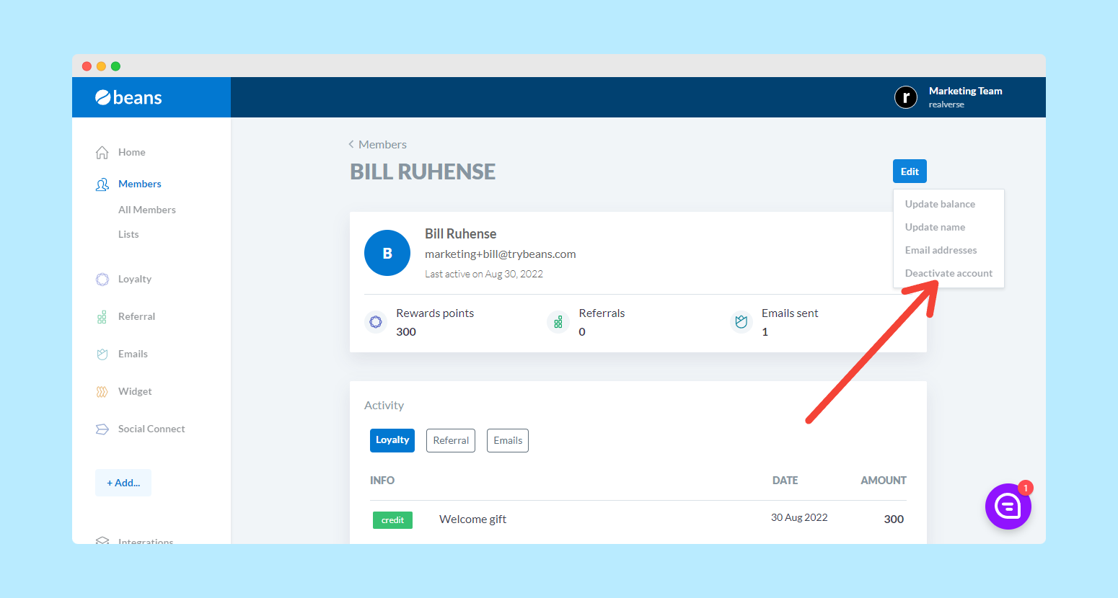Open Loyalty via its circular icon

pos(102,280)
